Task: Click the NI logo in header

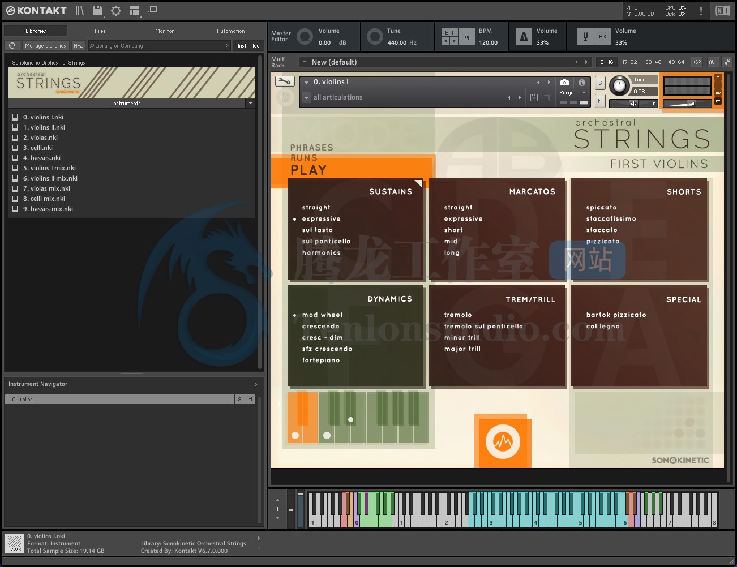Action: click(x=722, y=11)
